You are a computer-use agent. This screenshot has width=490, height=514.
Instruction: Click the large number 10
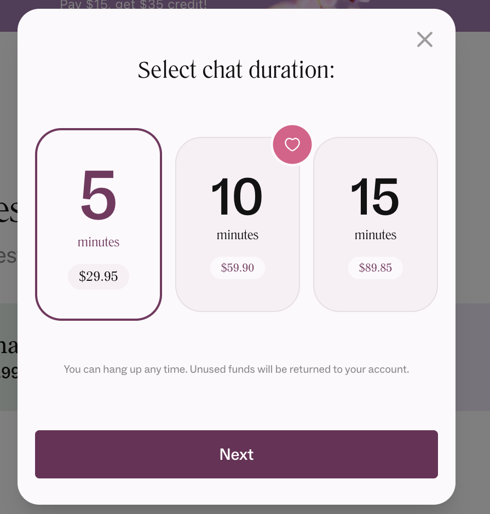[x=237, y=196]
